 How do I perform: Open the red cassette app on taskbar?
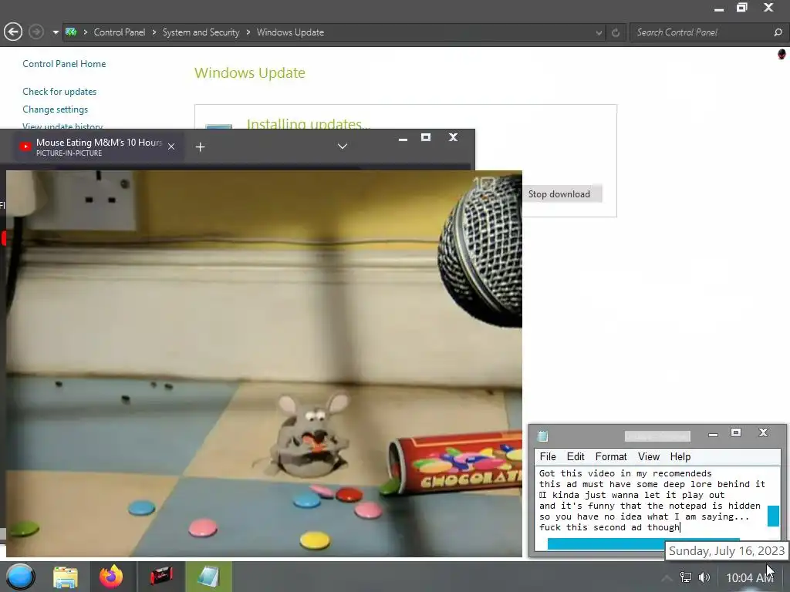coord(161,577)
